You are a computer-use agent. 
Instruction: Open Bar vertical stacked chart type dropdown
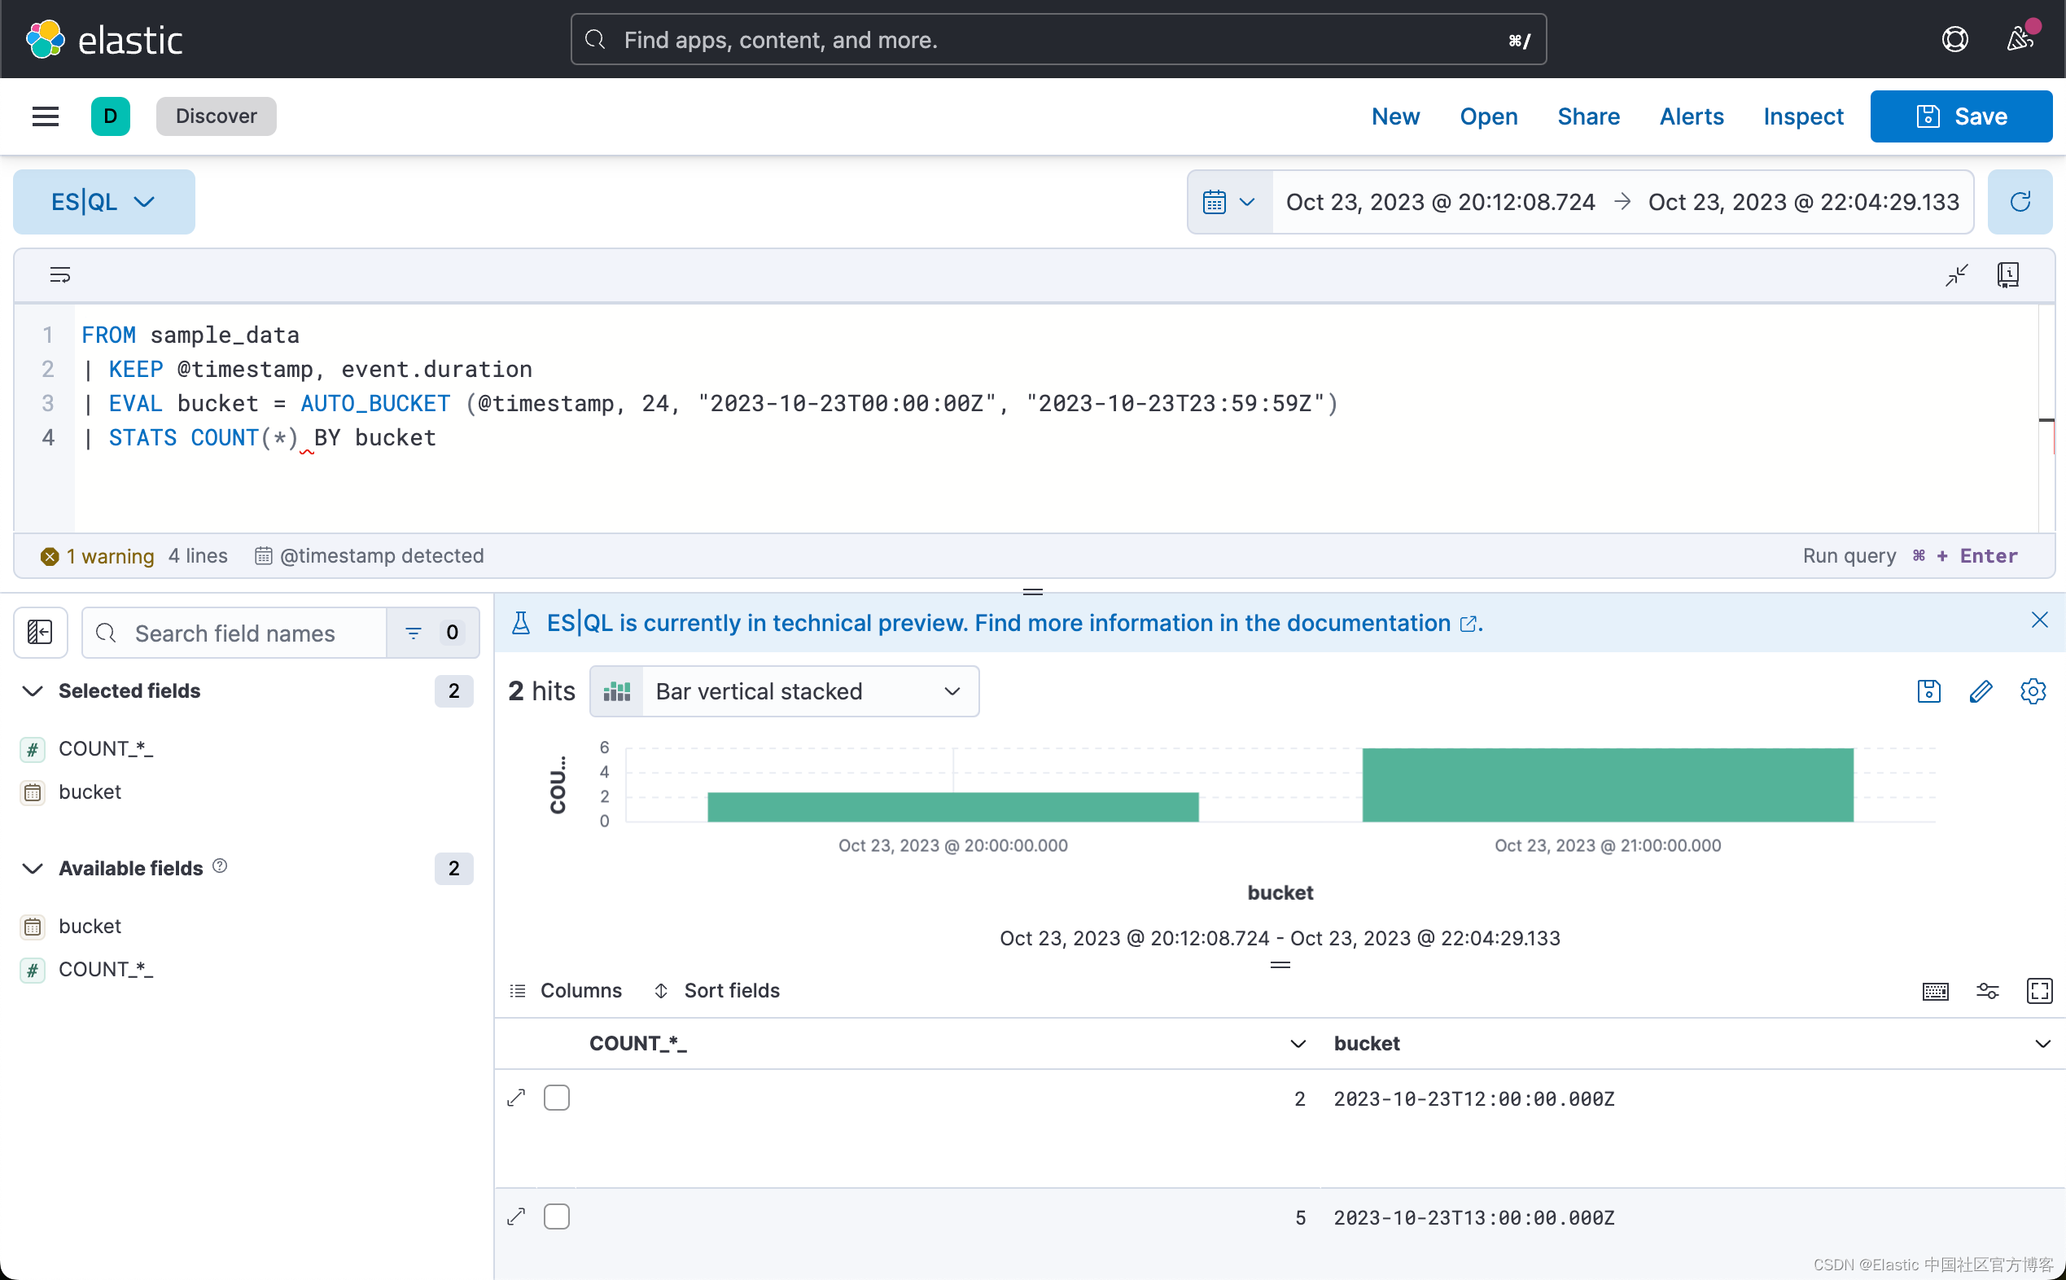784,691
